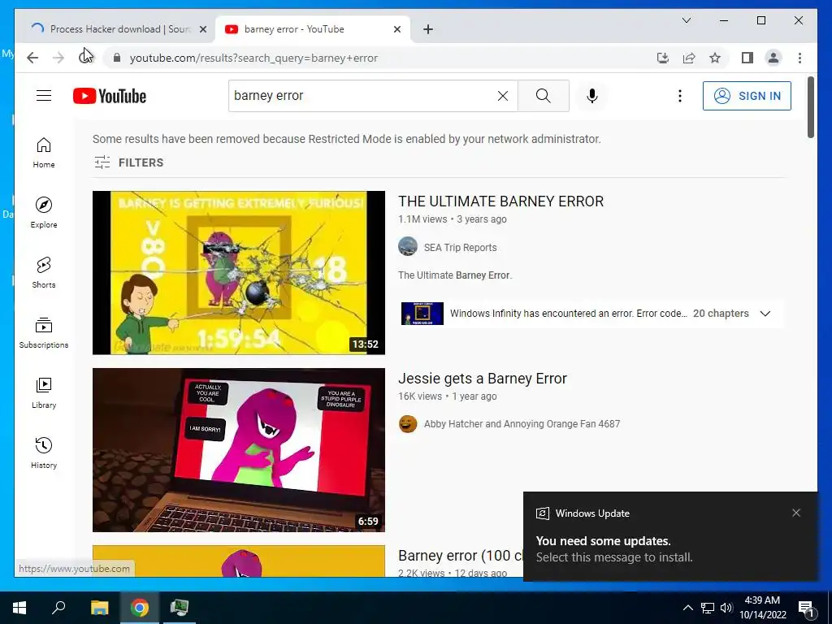Click the magnifier search button

544,96
